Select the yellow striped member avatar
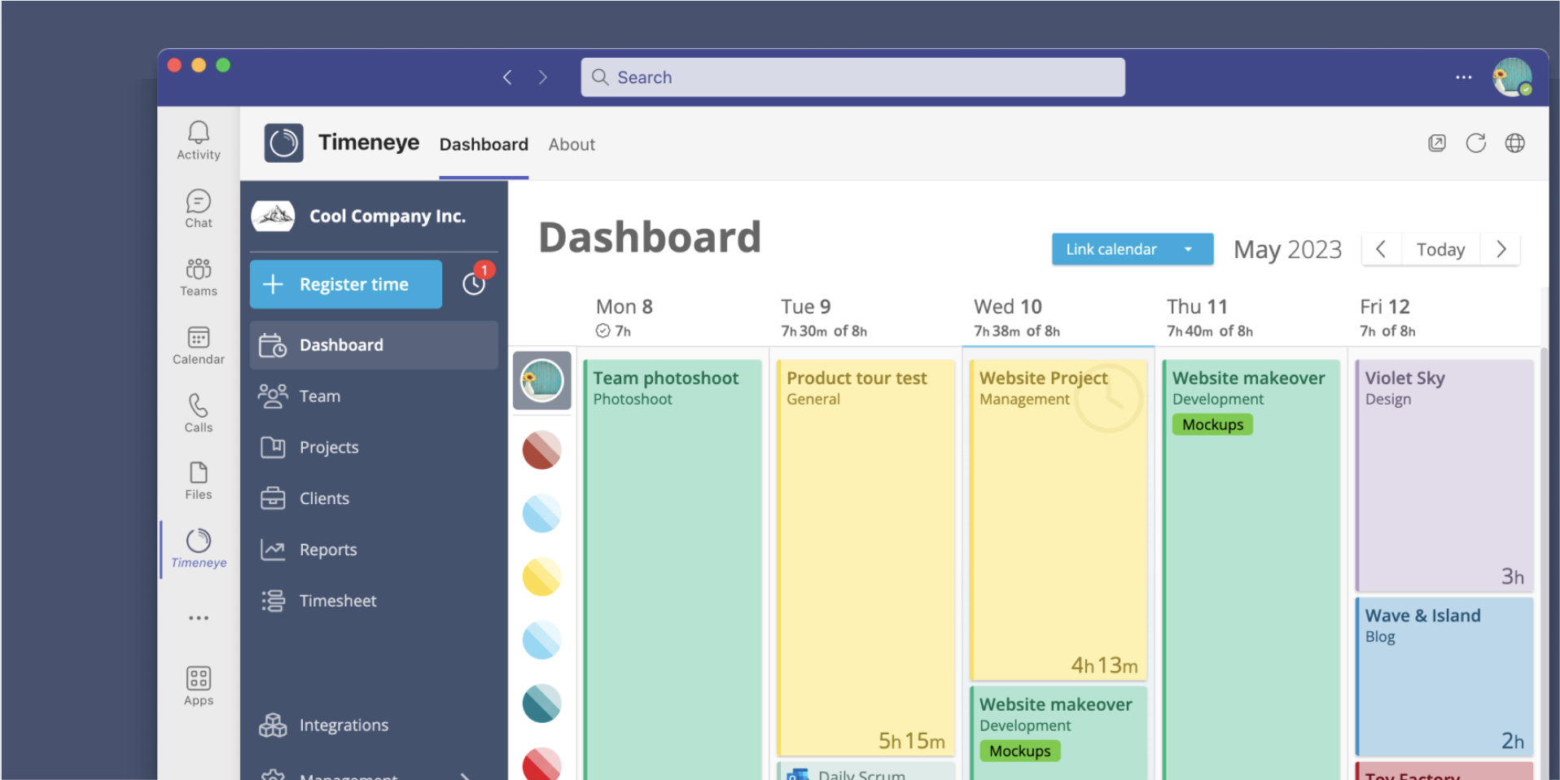Screen dimensions: 1560x780 pyautogui.click(x=542, y=577)
